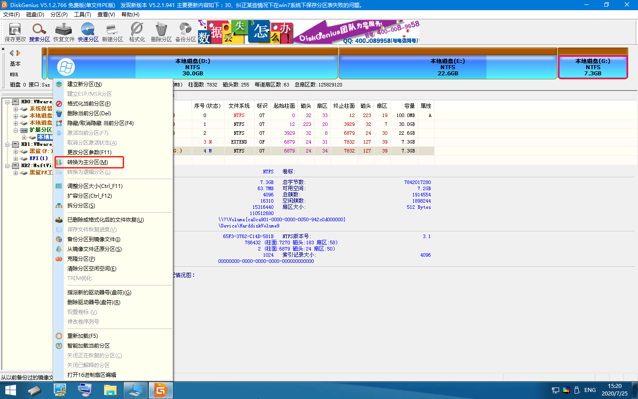The width and height of the screenshot is (638, 399).
Task: Open the 查看(V) menu
Action: click(106, 15)
